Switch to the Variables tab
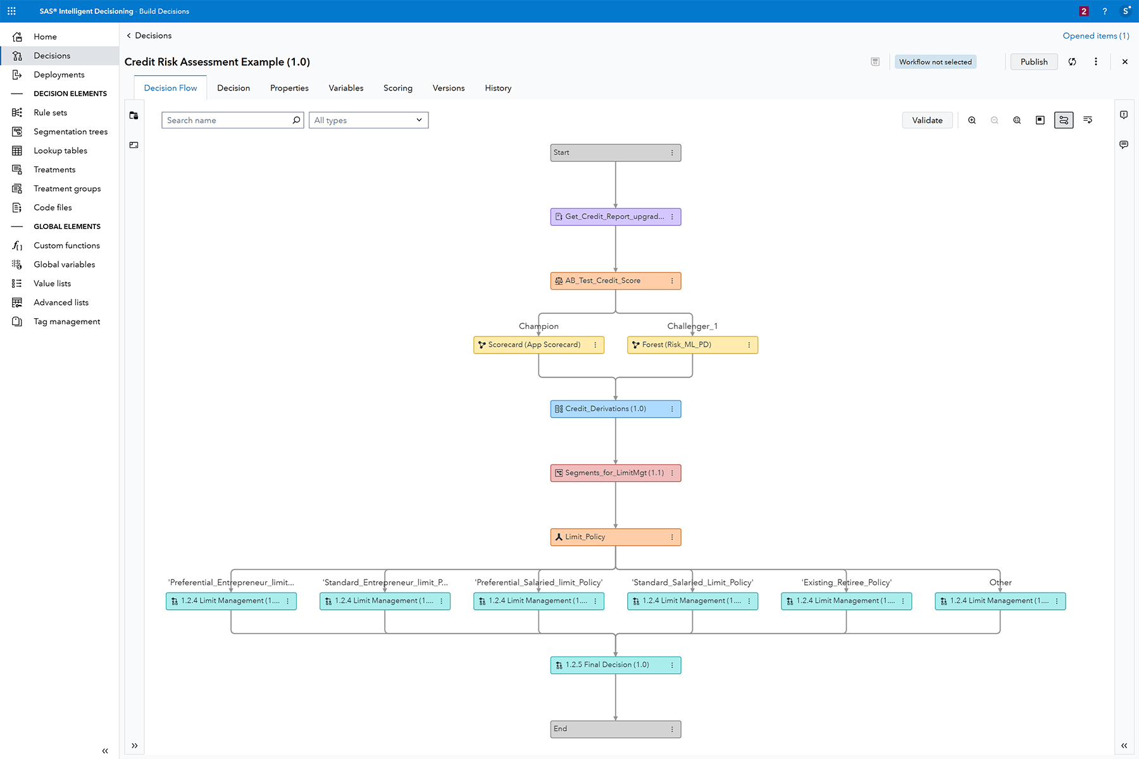The image size is (1139, 759). (345, 88)
